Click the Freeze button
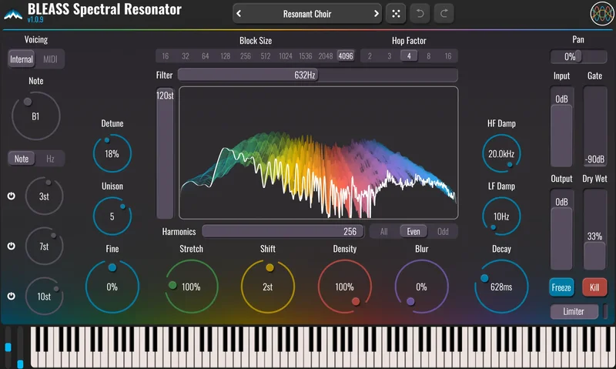Image resolution: width=616 pixels, height=369 pixels. point(561,287)
